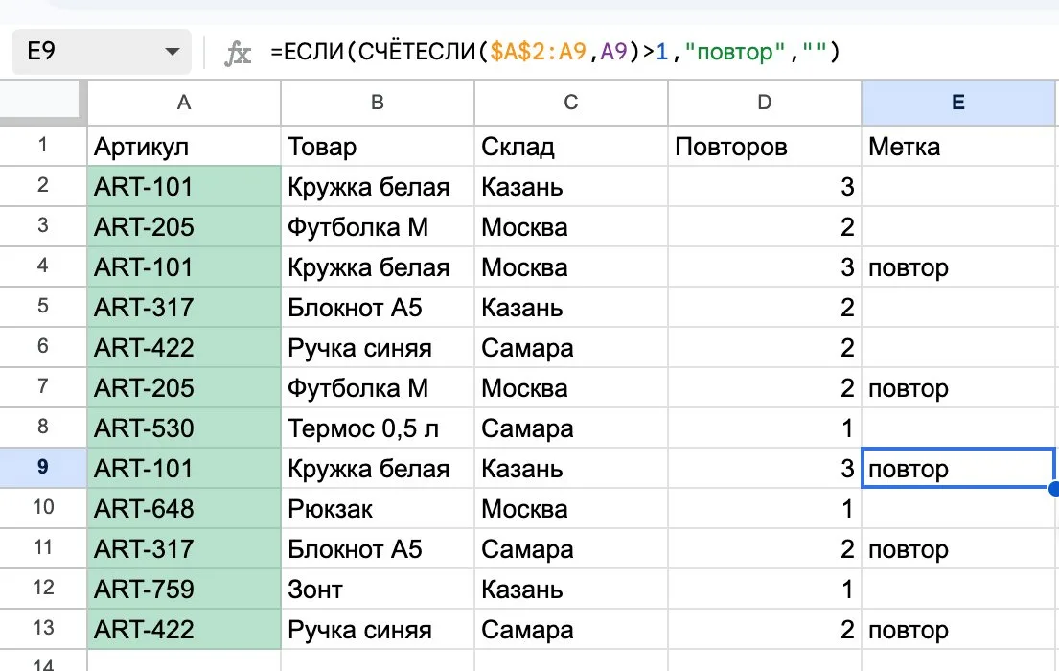Select row 13 header
The image size is (1059, 671).
[x=43, y=629]
